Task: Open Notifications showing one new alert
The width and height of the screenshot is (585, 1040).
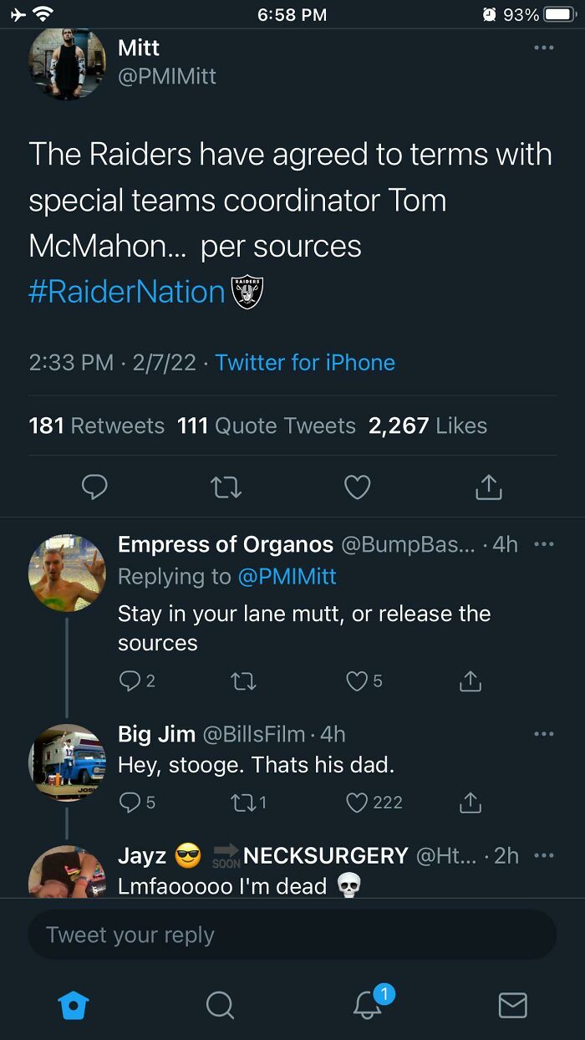Action: pos(366,1006)
